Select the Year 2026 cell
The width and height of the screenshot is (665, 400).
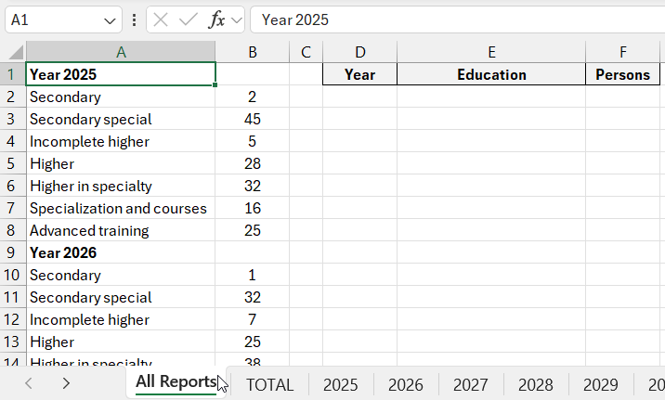pyautogui.click(x=121, y=252)
